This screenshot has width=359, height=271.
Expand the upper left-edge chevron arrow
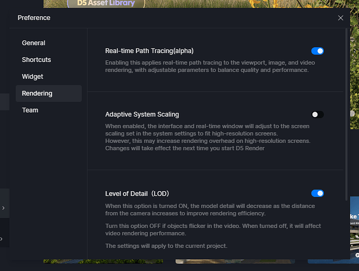[3, 208]
